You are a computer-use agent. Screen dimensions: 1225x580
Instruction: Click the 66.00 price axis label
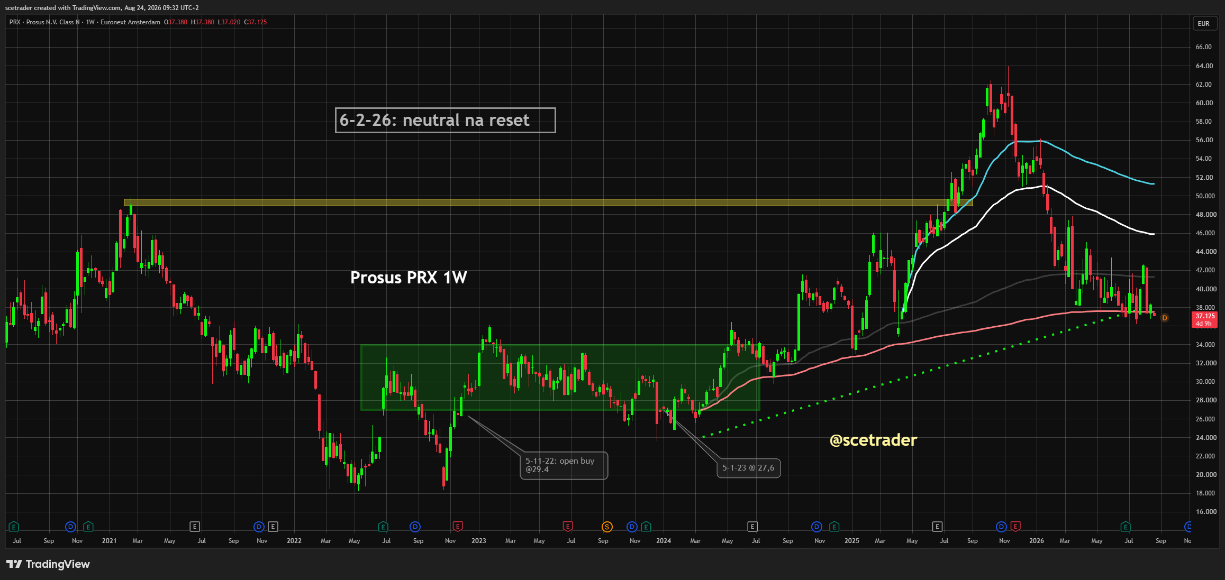point(1204,47)
